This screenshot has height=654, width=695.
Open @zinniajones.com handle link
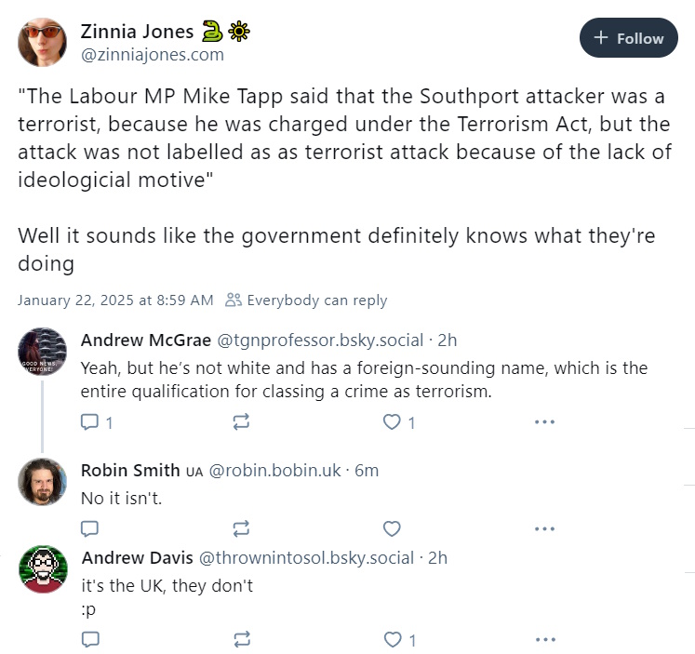point(153,55)
